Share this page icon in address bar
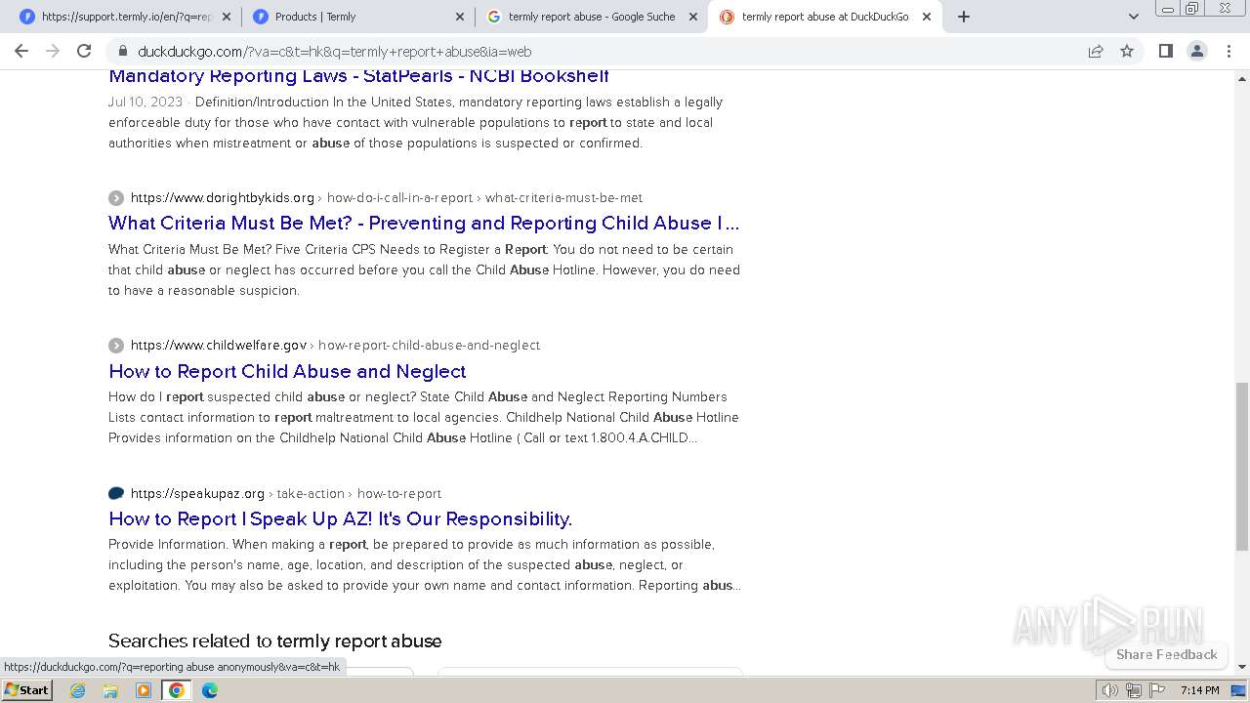This screenshot has height=703, width=1250. [x=1096, y=51]
